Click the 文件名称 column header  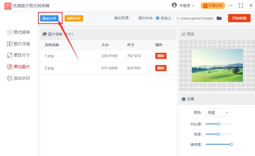(52, 45)
